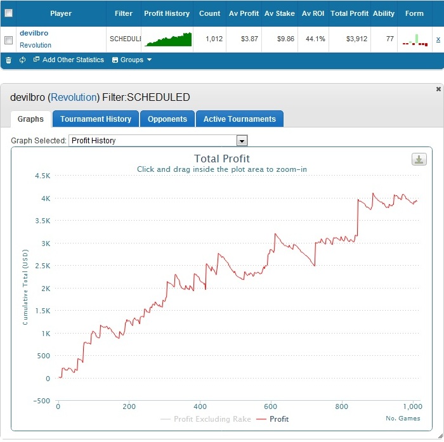Click the Add Other Statistics plus icon

(x=37, y=60)
